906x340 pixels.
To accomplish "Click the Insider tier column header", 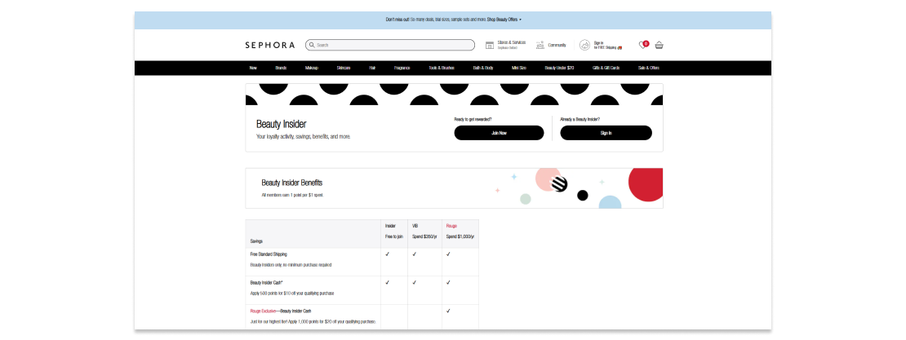I will (391, 226).
